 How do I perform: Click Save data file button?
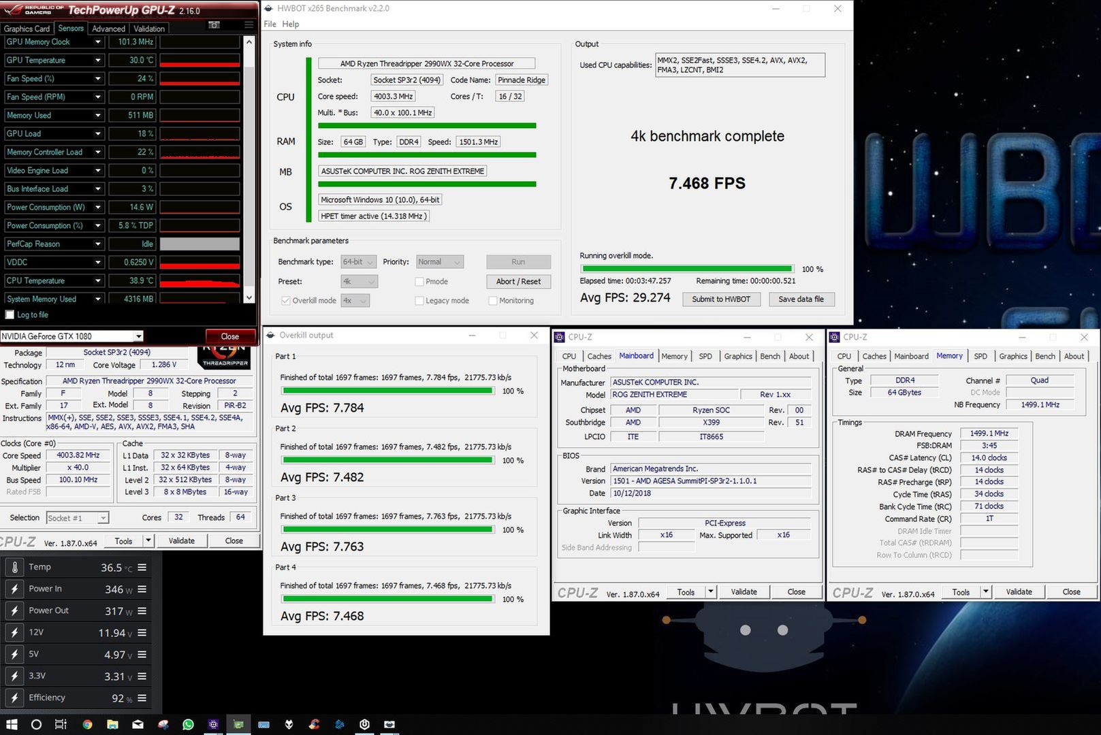coord(801,299)
